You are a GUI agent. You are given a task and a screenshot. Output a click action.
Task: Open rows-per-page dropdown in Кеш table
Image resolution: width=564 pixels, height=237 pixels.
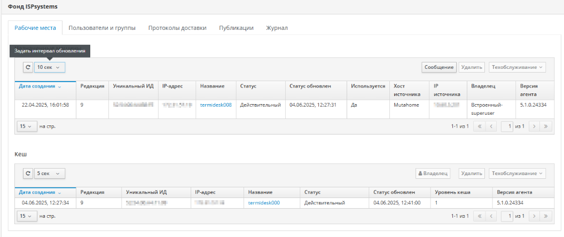25,216
